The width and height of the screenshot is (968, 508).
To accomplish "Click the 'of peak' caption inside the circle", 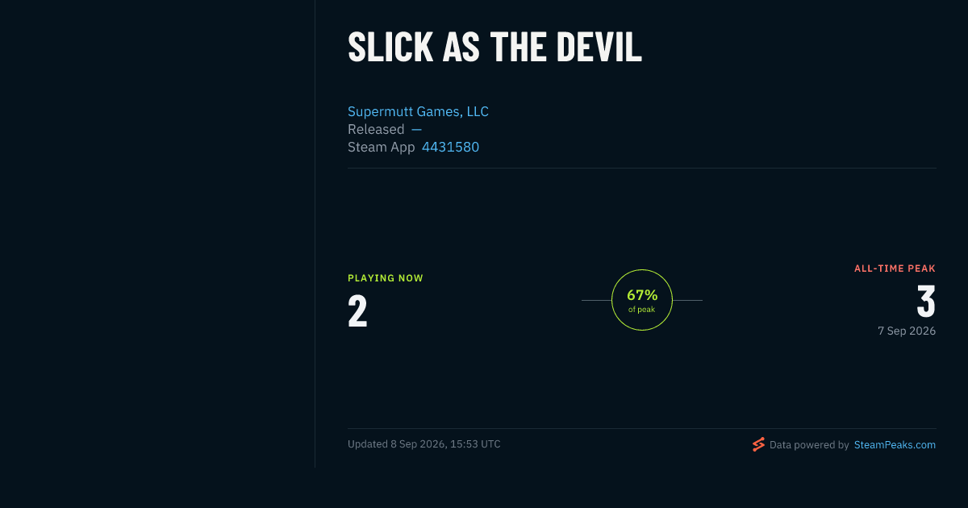I will coord(642,310).
